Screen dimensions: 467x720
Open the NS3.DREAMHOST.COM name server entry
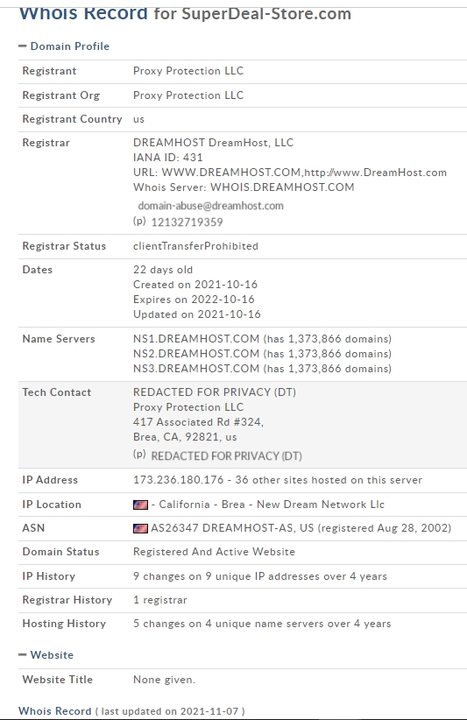(196, 368)
